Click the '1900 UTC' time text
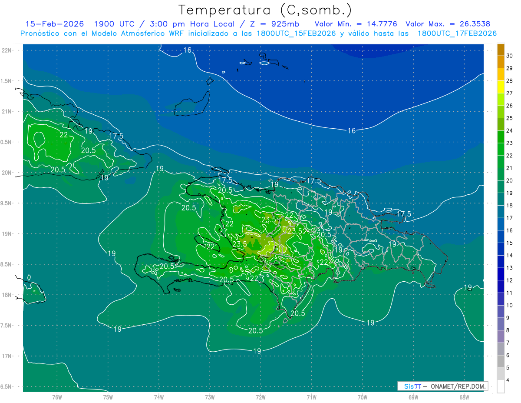This screenshot has height=403, width=521. point(114,24)
